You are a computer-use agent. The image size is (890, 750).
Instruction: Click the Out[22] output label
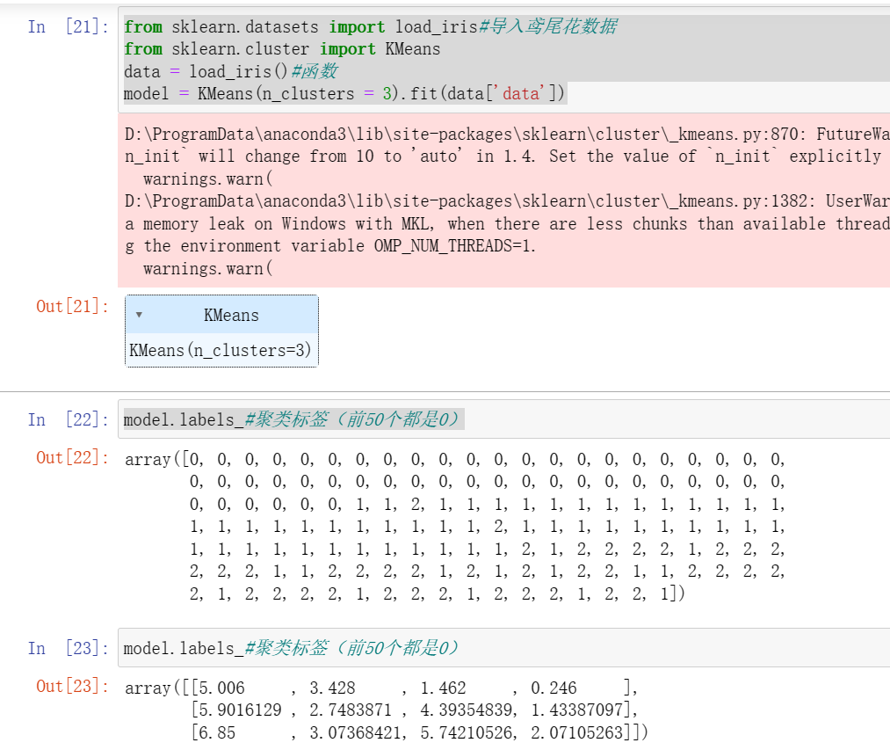[x=72, y=459]
